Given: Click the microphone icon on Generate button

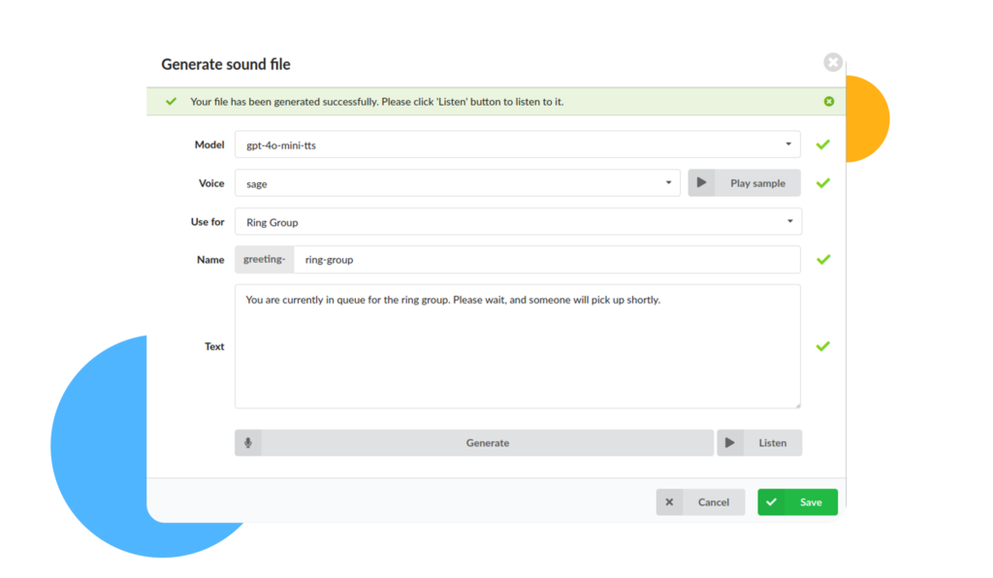Looking at the screenshot, I should pyautogui.click(x=248, y=443).
